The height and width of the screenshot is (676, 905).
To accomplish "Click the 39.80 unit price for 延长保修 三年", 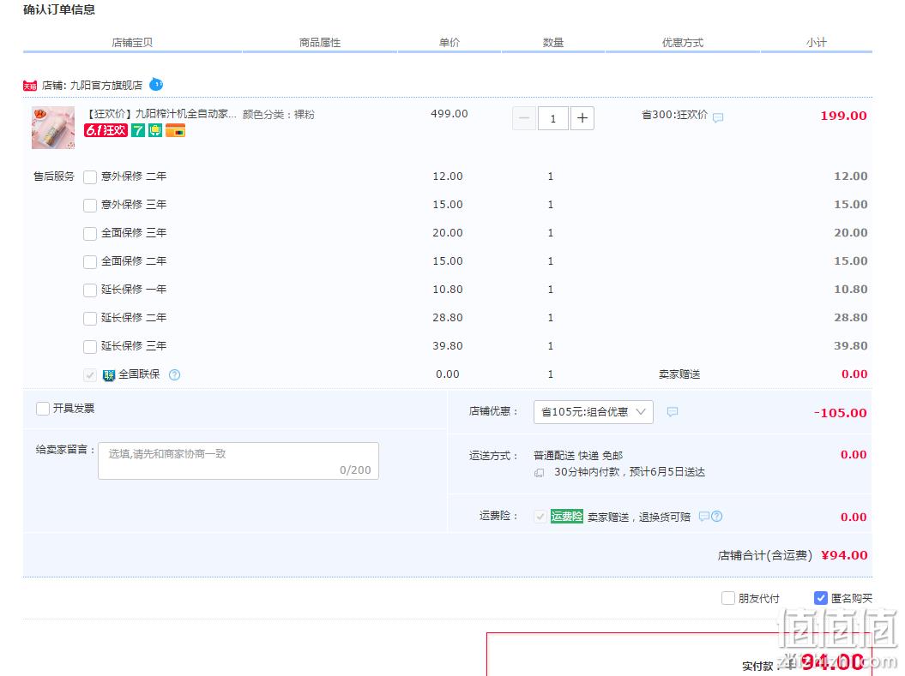I will pyautogui.click(x=448, y=346).
